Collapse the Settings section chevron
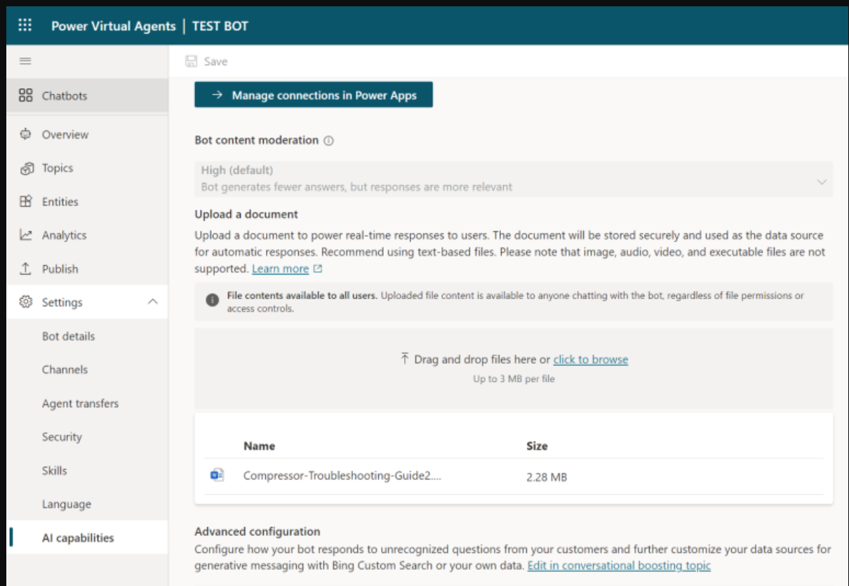This screenshot has width=849, height=586. [152, 302]
